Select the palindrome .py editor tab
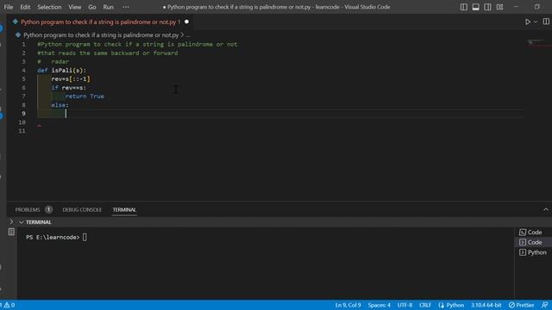552x310 pixels. click(100, 22)
